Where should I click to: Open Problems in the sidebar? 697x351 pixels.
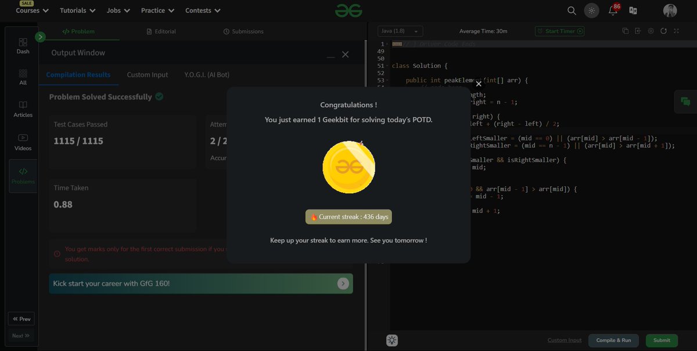pyautogui.click(x=23, y=176)
